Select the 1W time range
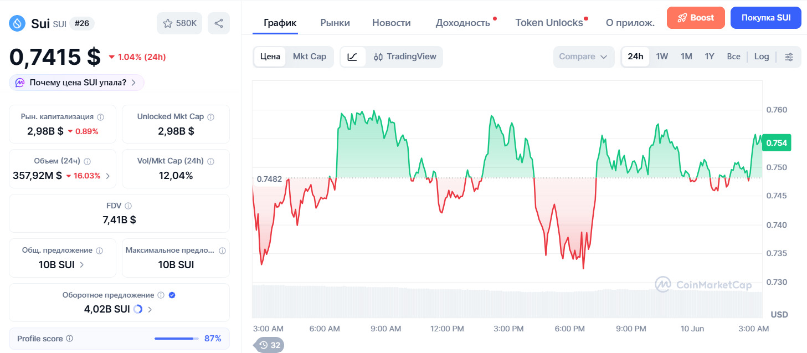Image resolution: width=807 pixels, height=353 pixels. [x=662, y=57]
